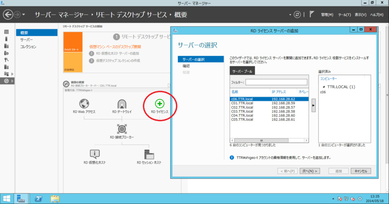Select コレクション in the navigation pane
Screen dimensions: 389x204
pyautogui.click(x=37, y=47)
